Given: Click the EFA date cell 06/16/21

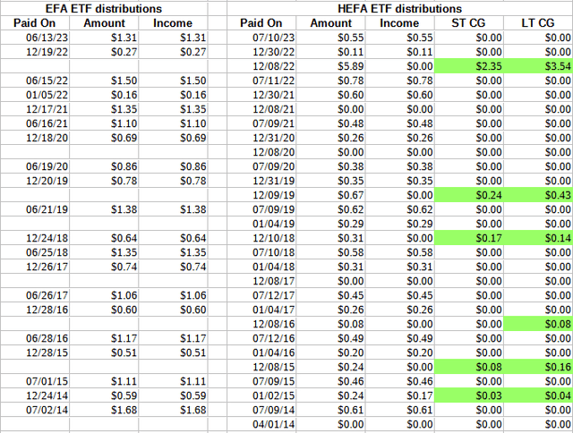Looking at the screenshot, I should tap(35, 123).
